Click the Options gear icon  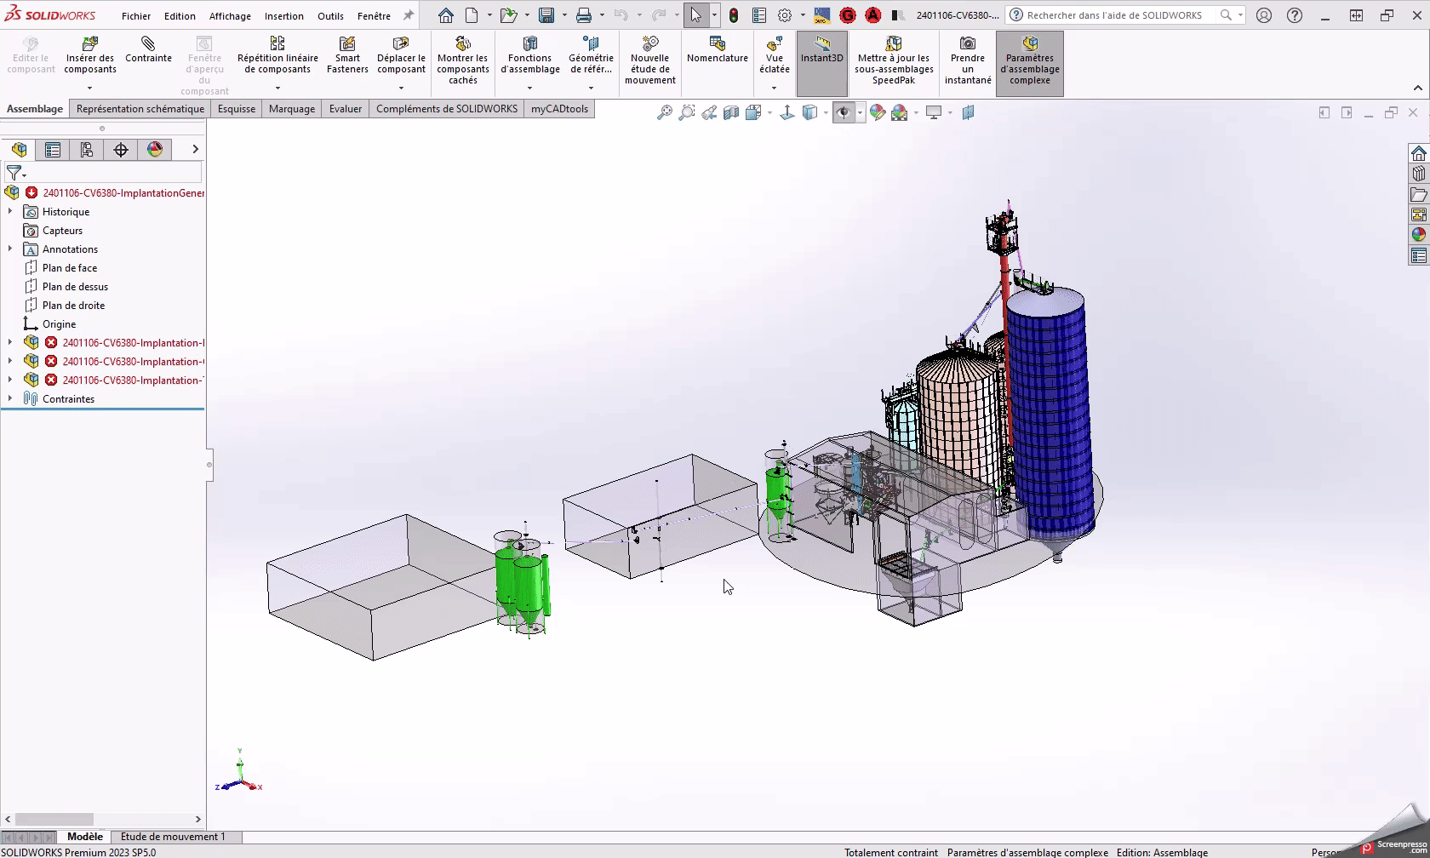(x=785, y=15)
